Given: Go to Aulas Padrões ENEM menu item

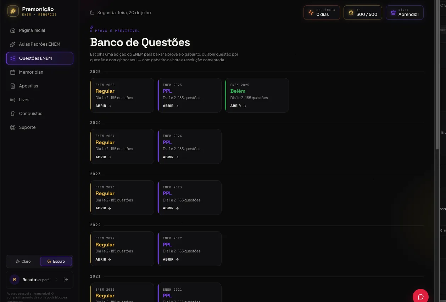Looking at the screenshot, I should click(40, 44).
